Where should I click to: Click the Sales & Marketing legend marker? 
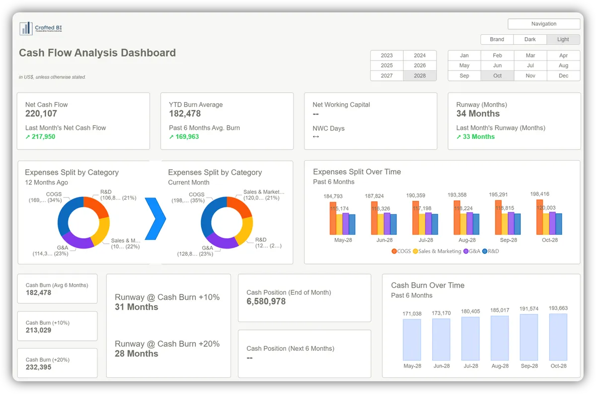415,251
